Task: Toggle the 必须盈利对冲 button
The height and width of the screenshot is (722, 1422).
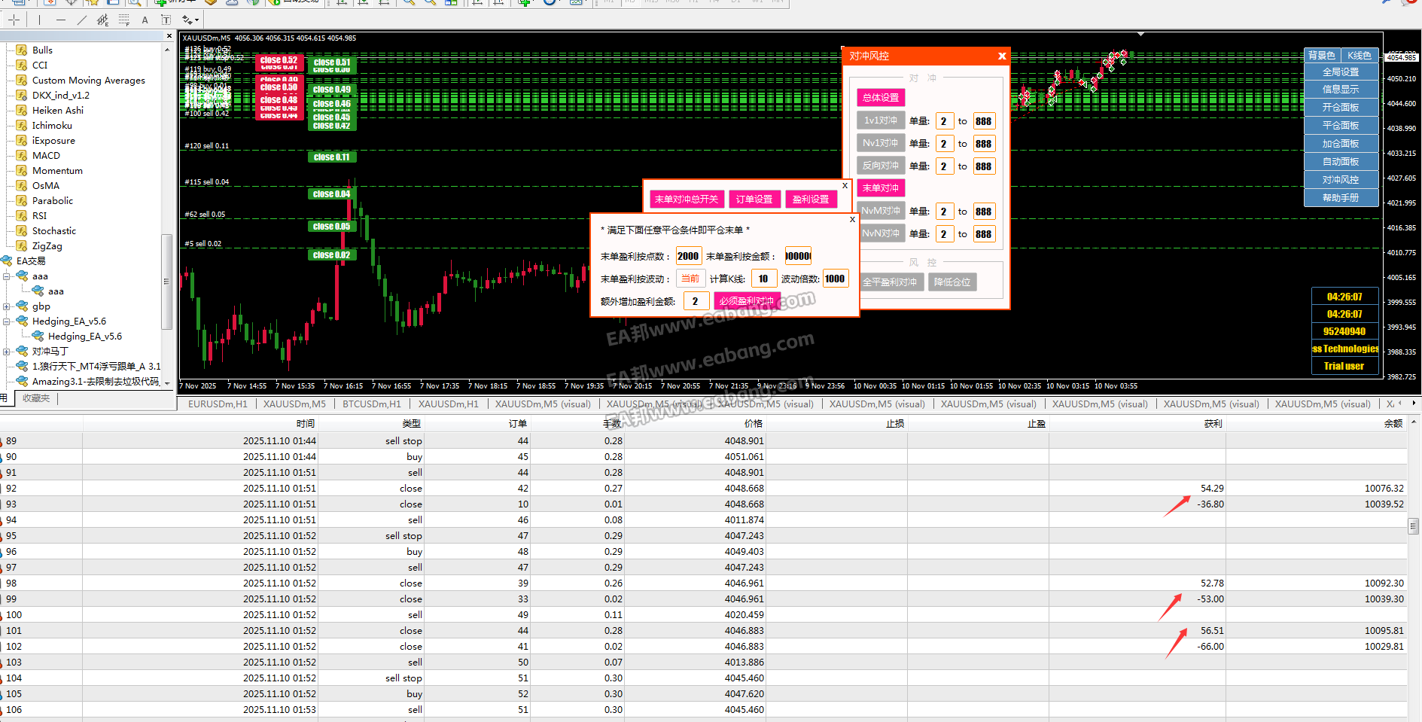Action: click(x=746, y=301)
